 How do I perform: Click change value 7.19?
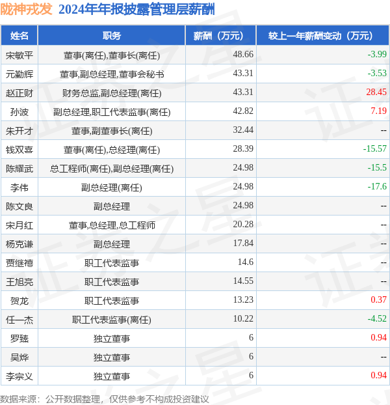[379, 111]
